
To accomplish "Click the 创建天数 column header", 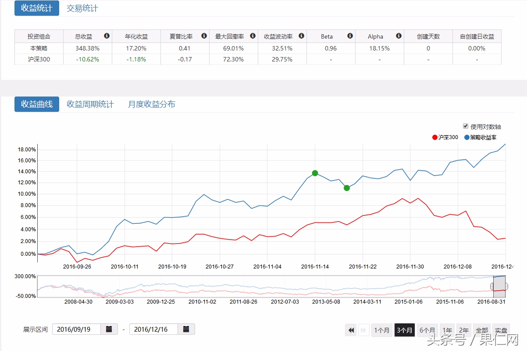I will [428, 36].
